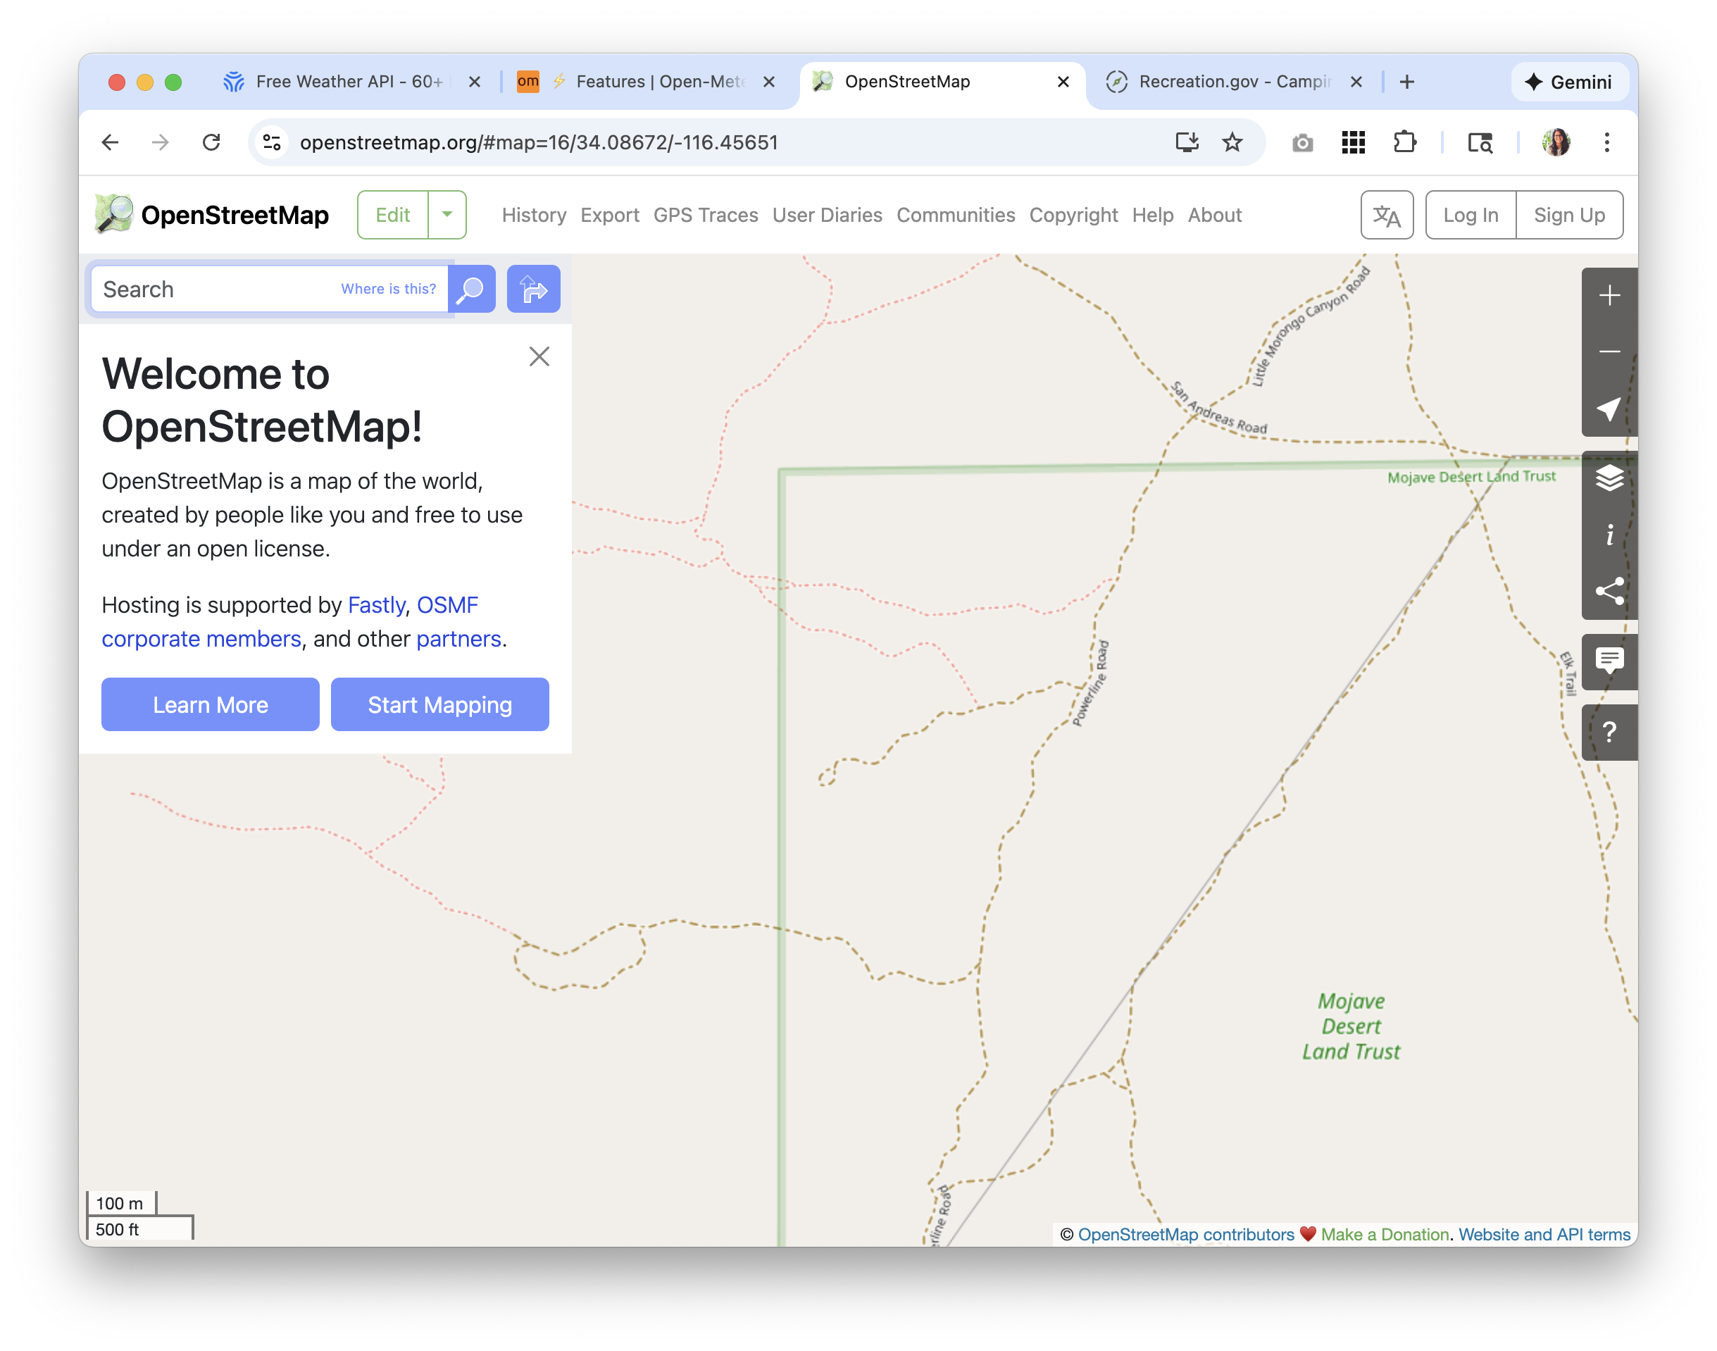The width and height of the screenshot is (1717, 1351).
Task: Open the map key info icon
Action: point(1609,535)
